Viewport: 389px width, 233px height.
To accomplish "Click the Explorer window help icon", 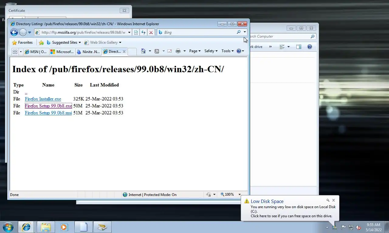I will 309,47.
